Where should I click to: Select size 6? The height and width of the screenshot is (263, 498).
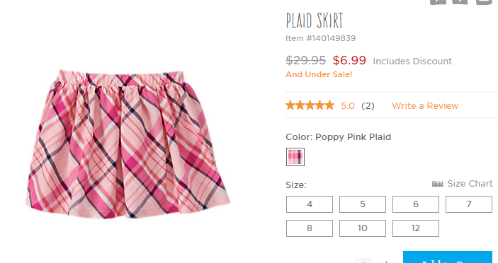coord(416,204)
